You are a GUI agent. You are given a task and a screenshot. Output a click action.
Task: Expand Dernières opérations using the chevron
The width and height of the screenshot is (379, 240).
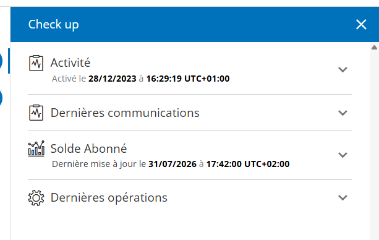pos(343,198)
